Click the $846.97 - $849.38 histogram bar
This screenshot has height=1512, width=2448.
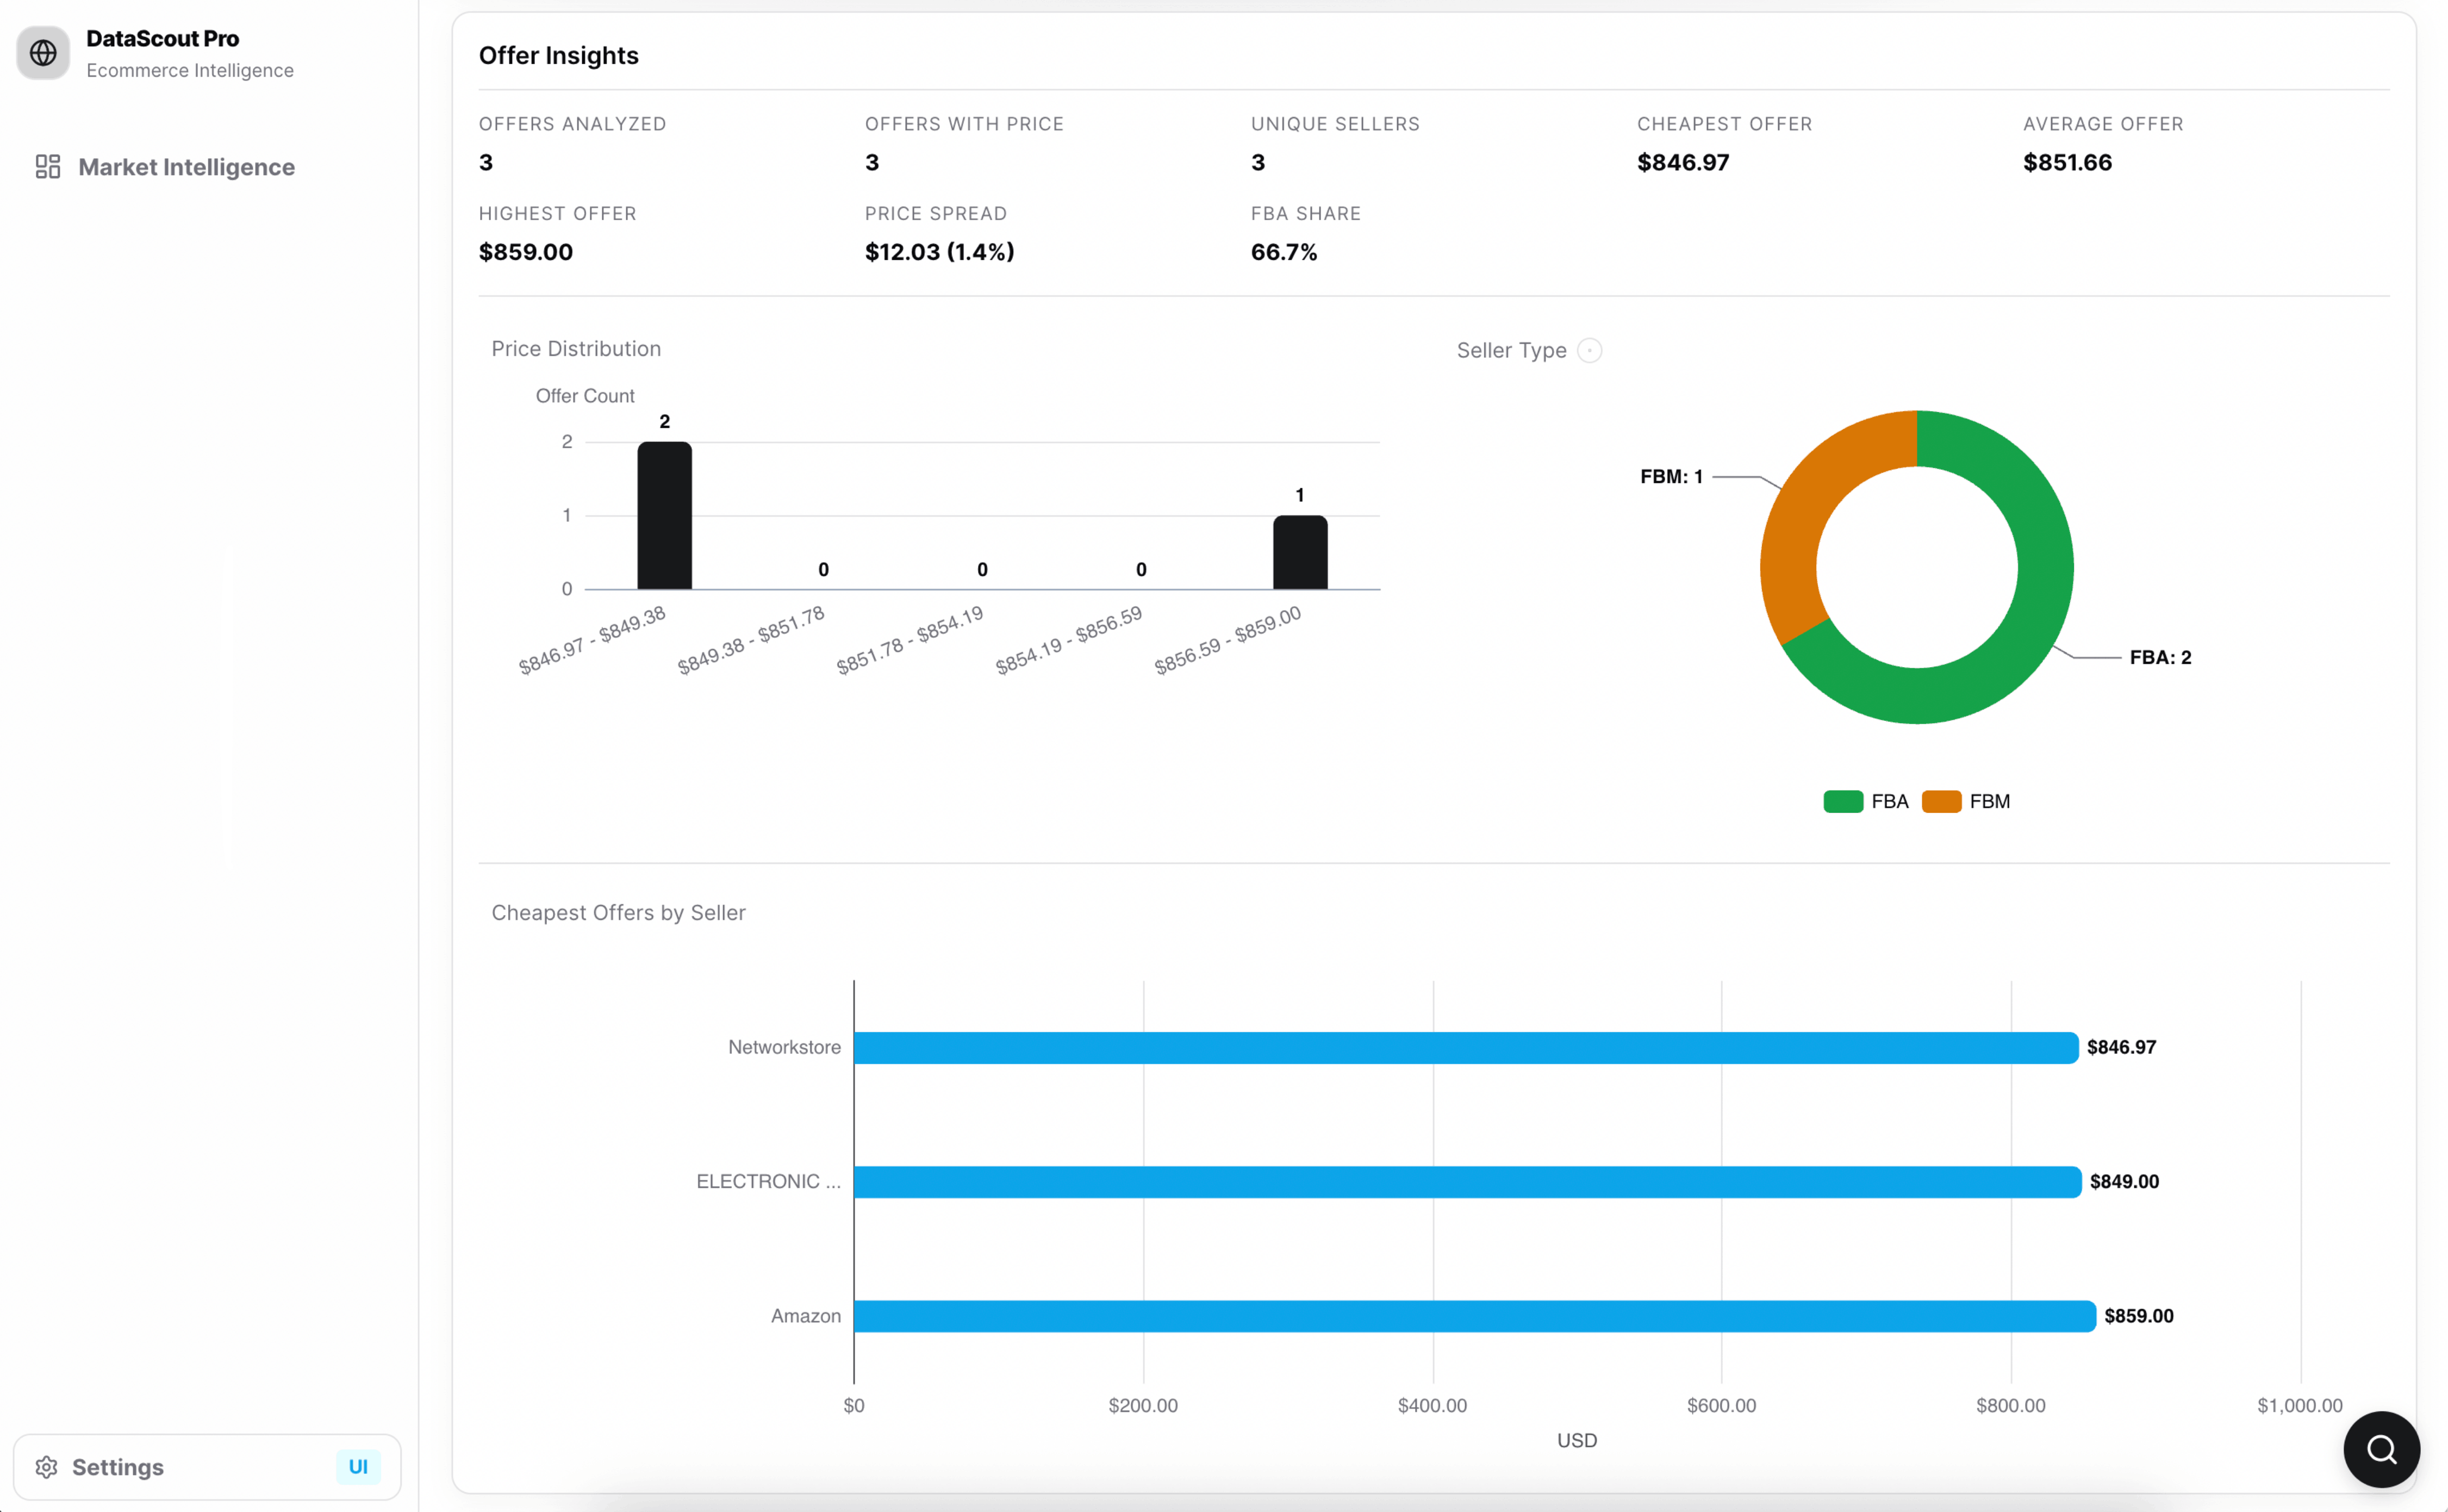click(x=665, y=516)
